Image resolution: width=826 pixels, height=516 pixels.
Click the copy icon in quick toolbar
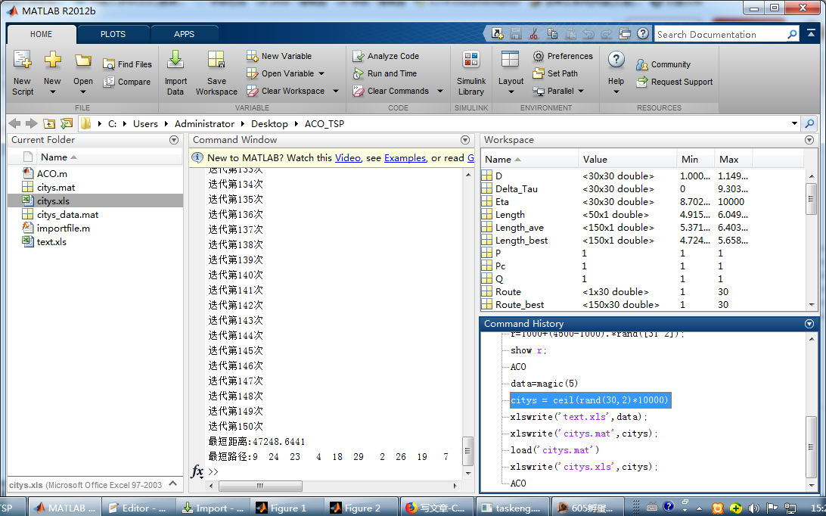(552, 34)
